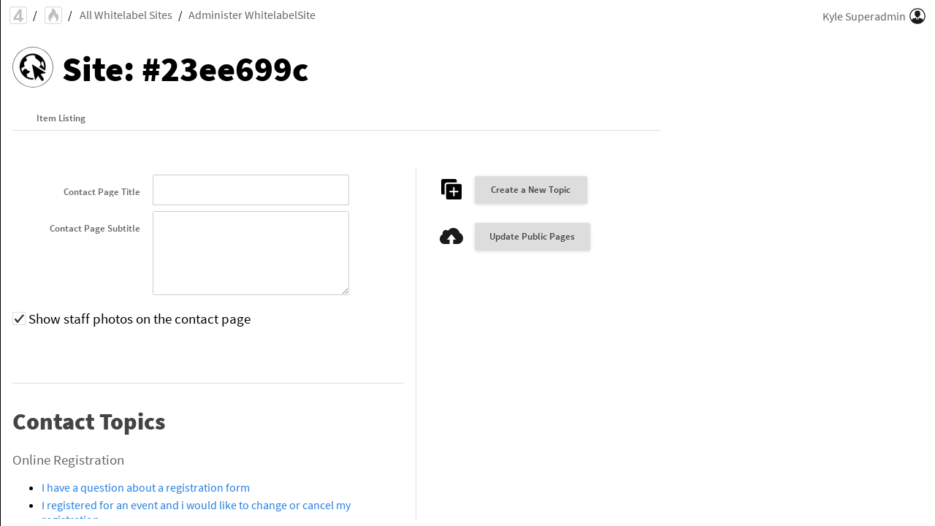Go to All Whitelabel Sites breadcrumb
The width and height of the screenshot is (935, 526).
126,15
